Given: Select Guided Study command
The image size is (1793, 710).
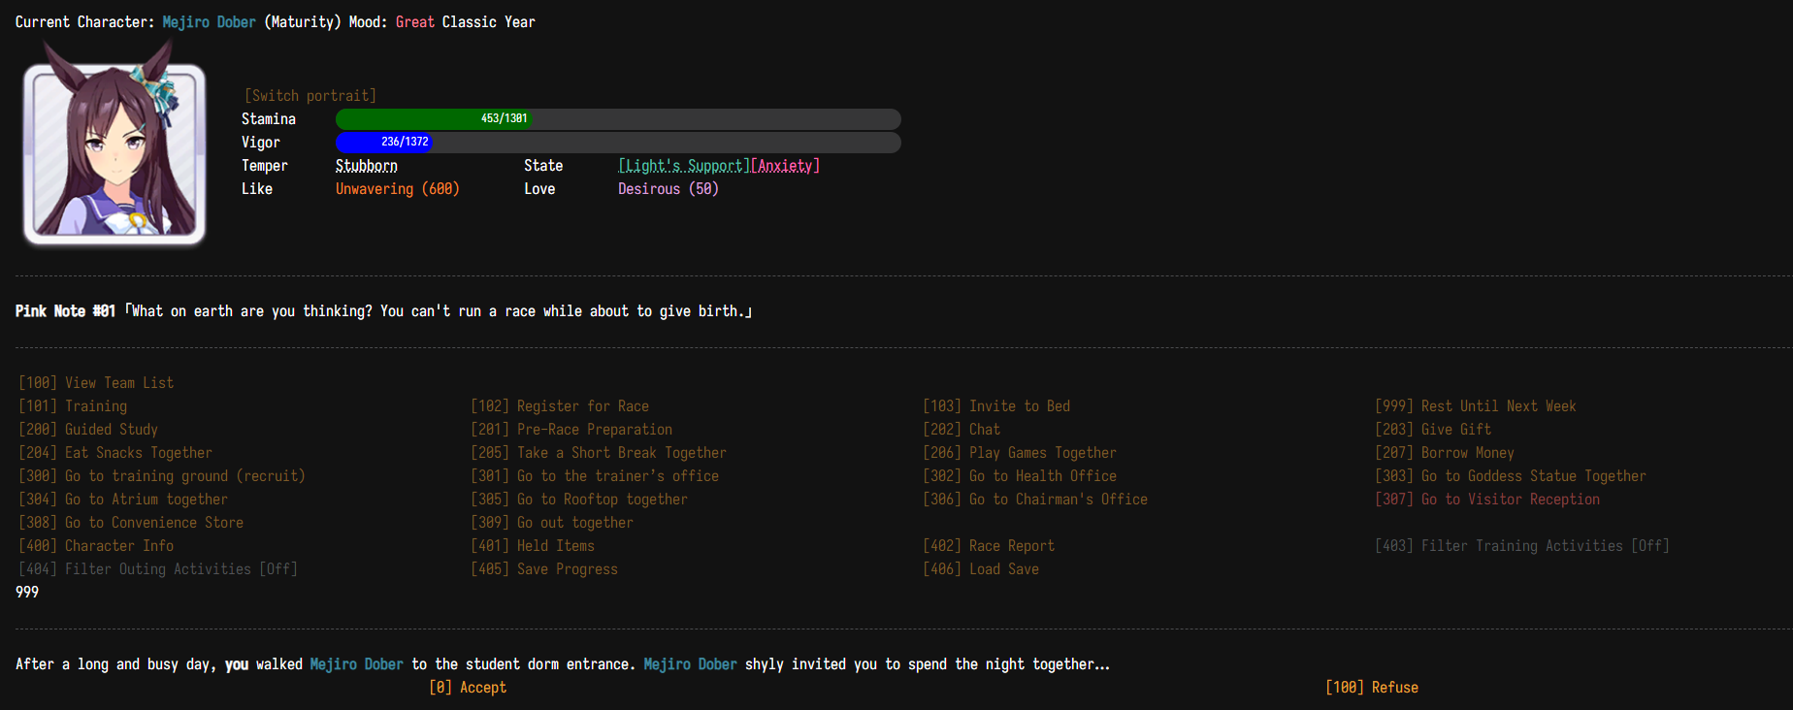Looking at the screenshot, I should pos(88,430).
